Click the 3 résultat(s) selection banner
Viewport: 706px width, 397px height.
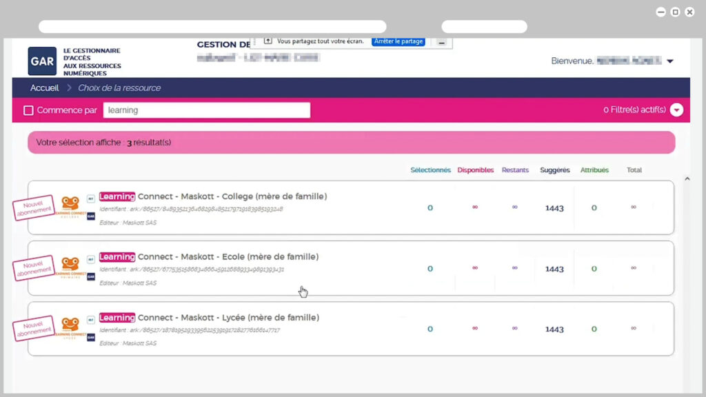[351, 142]
